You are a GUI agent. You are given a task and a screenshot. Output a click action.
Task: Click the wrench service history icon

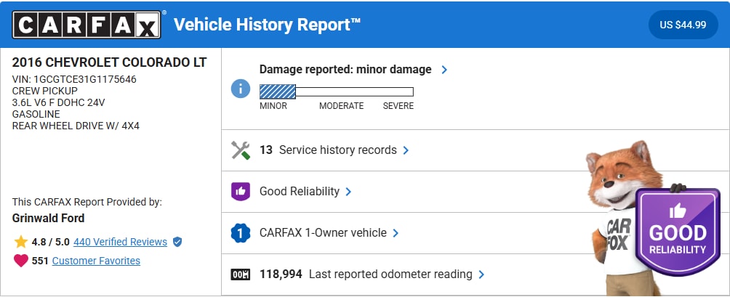point(241,150)
